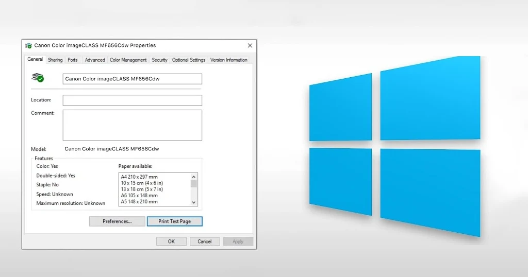The width and height of the screenshot is (528, 277).
Task: Click paper list scroll down arrow
Action: coord(194,202)
